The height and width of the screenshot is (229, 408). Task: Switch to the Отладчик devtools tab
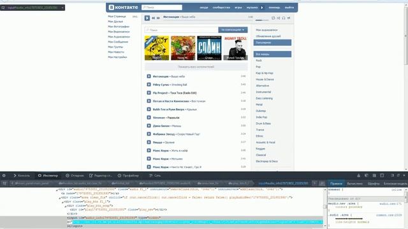75,176
